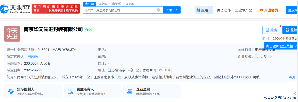
Task: Expand the company intro with 展开
Action: [x=292, y=77]
